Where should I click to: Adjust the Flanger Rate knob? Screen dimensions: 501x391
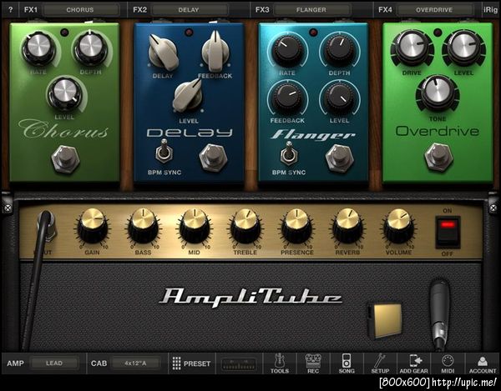tap(287, 50)
